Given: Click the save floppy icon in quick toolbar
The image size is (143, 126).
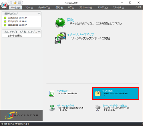Looking at the screenshot, I should 19,3.
